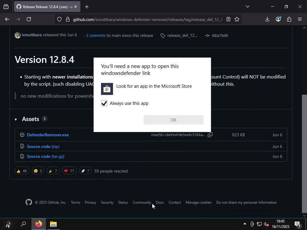
Task: Open the extensions puzzle icon
Action: [289, 19]
